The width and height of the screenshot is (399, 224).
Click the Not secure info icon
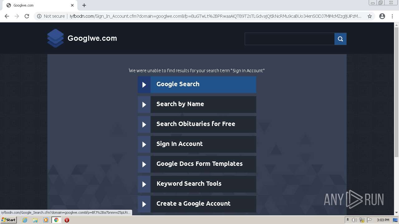coord(39,16)
